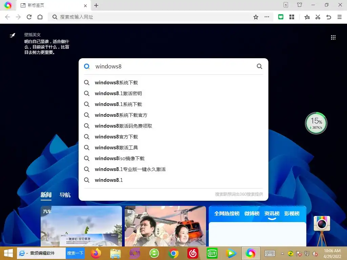Reload the current page
This screenshot has height=260, width=347.
29,17
